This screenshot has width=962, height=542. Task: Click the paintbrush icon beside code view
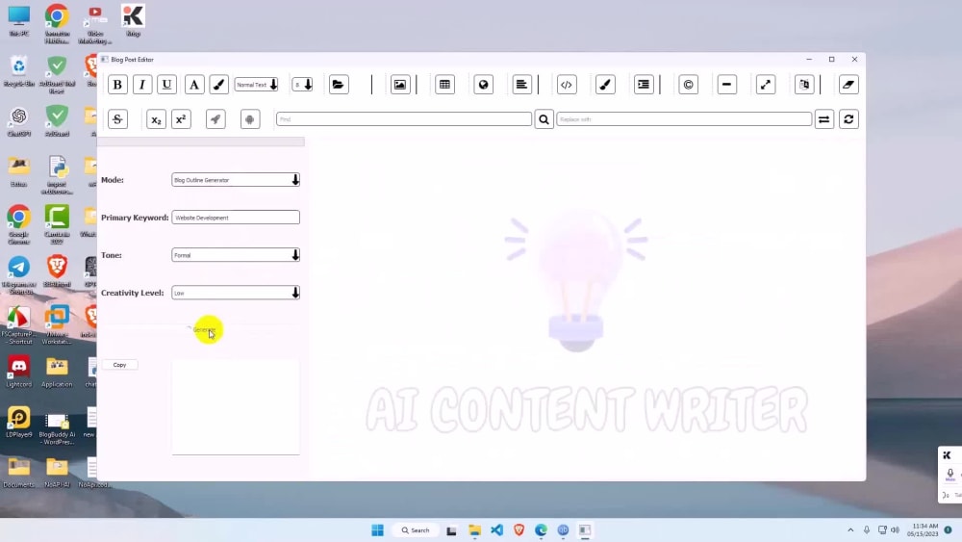pyautogui.click(x=605, y=85)
